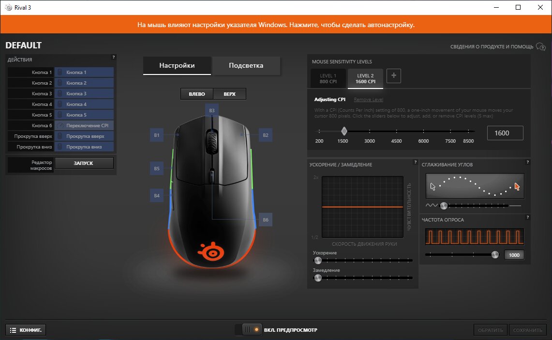
Task: Select the B4 side button marker
Action: (x=157, y=196)
